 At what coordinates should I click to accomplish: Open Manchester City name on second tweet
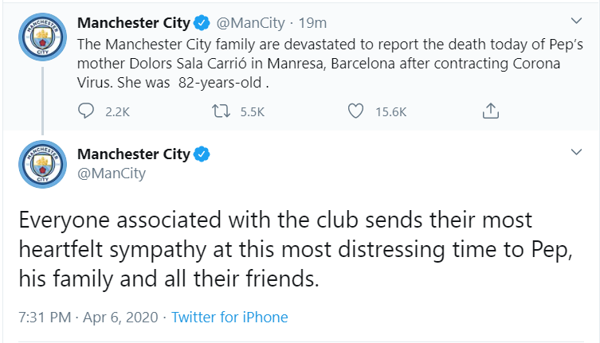point(133,154)
